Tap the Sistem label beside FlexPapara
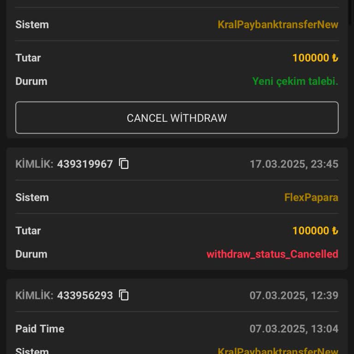 point(32,197)
